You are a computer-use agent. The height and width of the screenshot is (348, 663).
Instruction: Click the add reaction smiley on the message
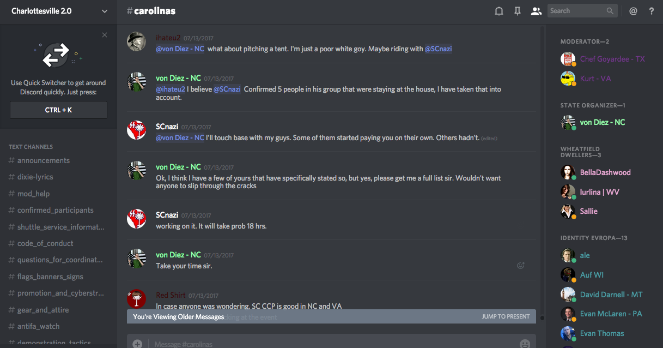coord(521,266)
